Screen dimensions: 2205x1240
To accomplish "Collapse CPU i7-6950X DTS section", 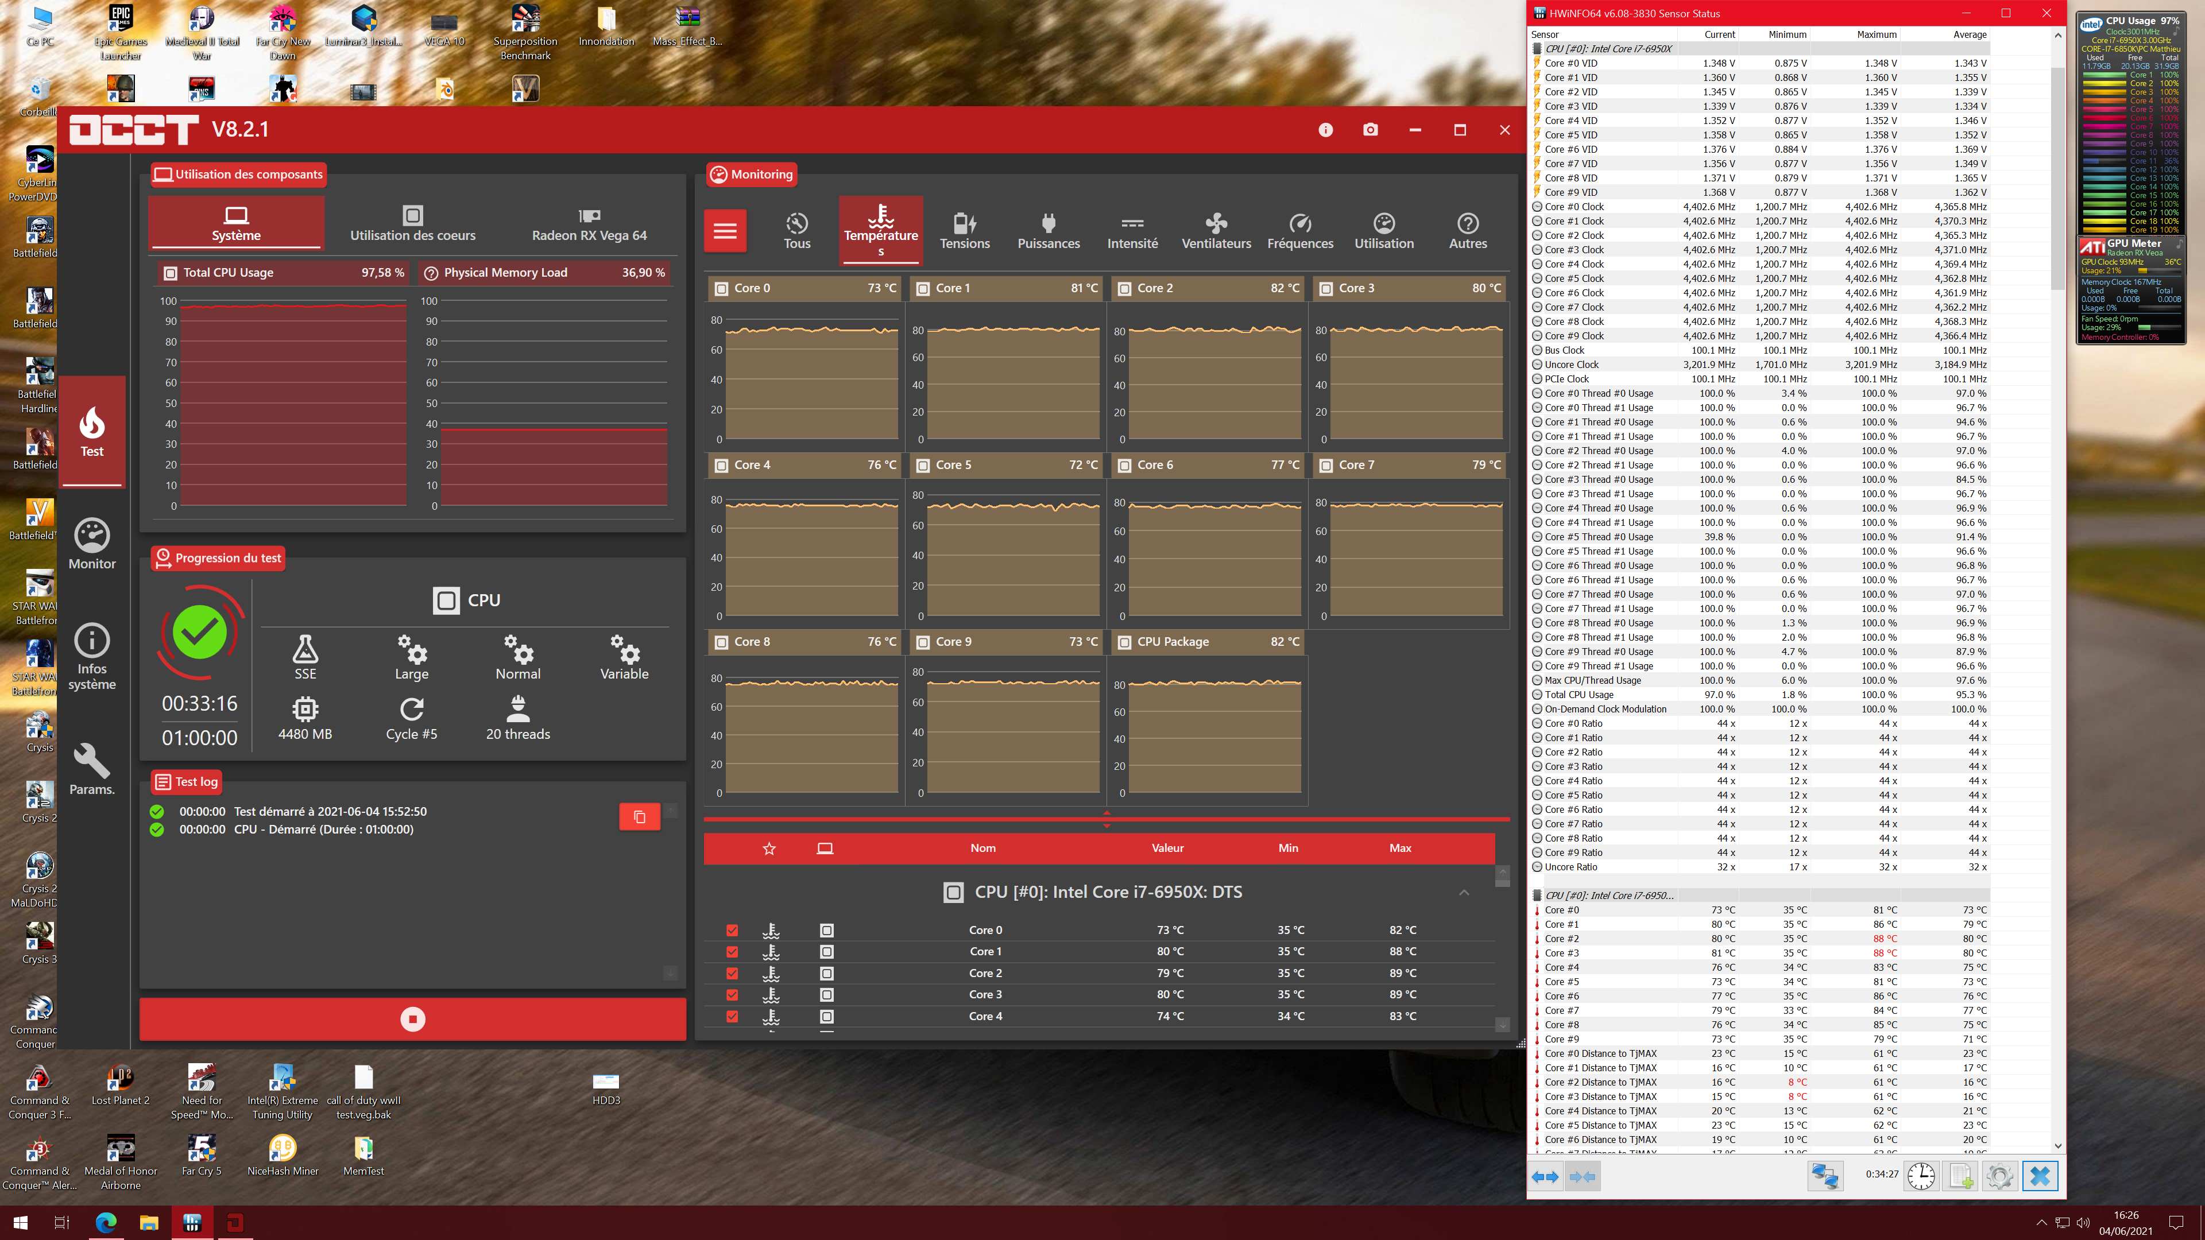I will 1464,893.
